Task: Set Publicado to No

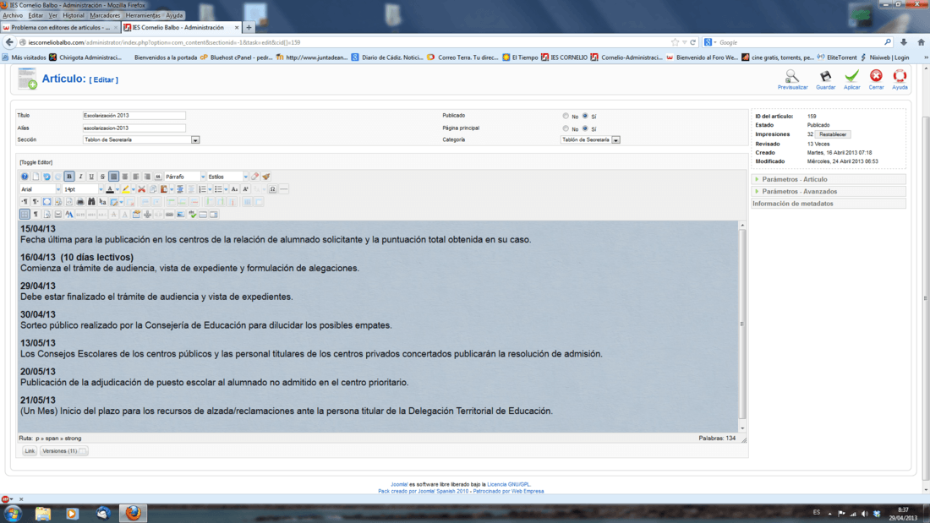Action: coord(566,117)
